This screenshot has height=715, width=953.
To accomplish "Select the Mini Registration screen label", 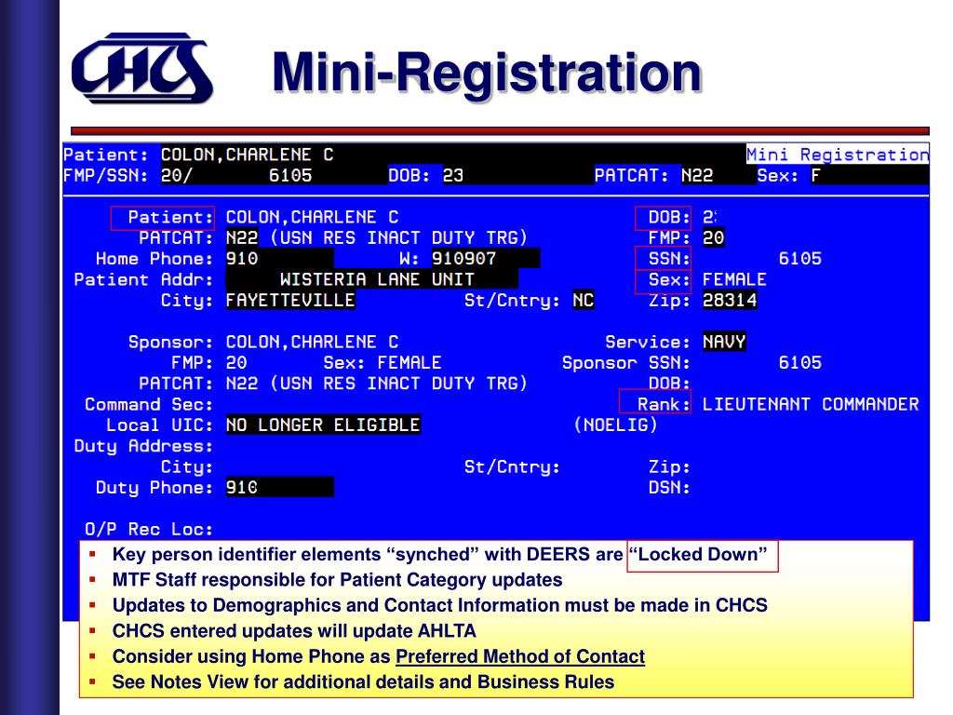I will pyautogui.click(x=838, y=155).
